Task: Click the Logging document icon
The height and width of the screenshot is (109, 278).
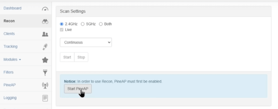Action: [45, 98]
